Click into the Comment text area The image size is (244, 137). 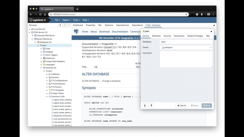coord(186,59)
